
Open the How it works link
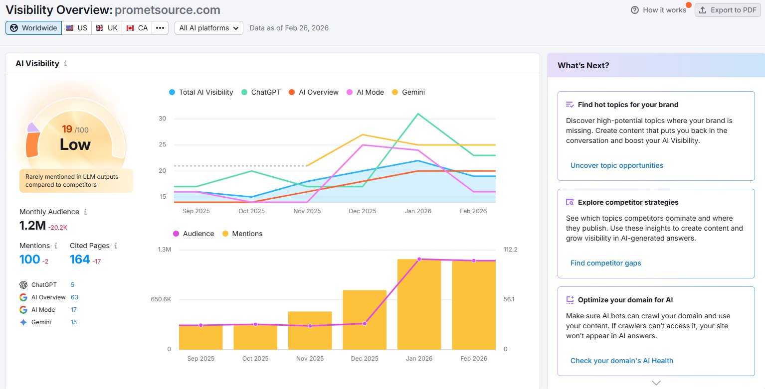tap(659, 10)
